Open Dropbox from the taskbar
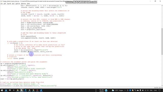This screenshot has height=92, width=163. coord(10,90)
